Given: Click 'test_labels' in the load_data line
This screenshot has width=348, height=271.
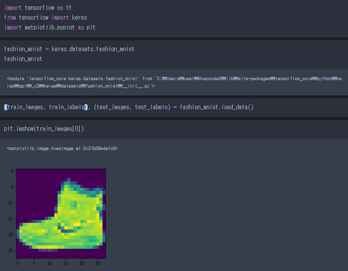Looking at the screenshot, I should 151,107.
